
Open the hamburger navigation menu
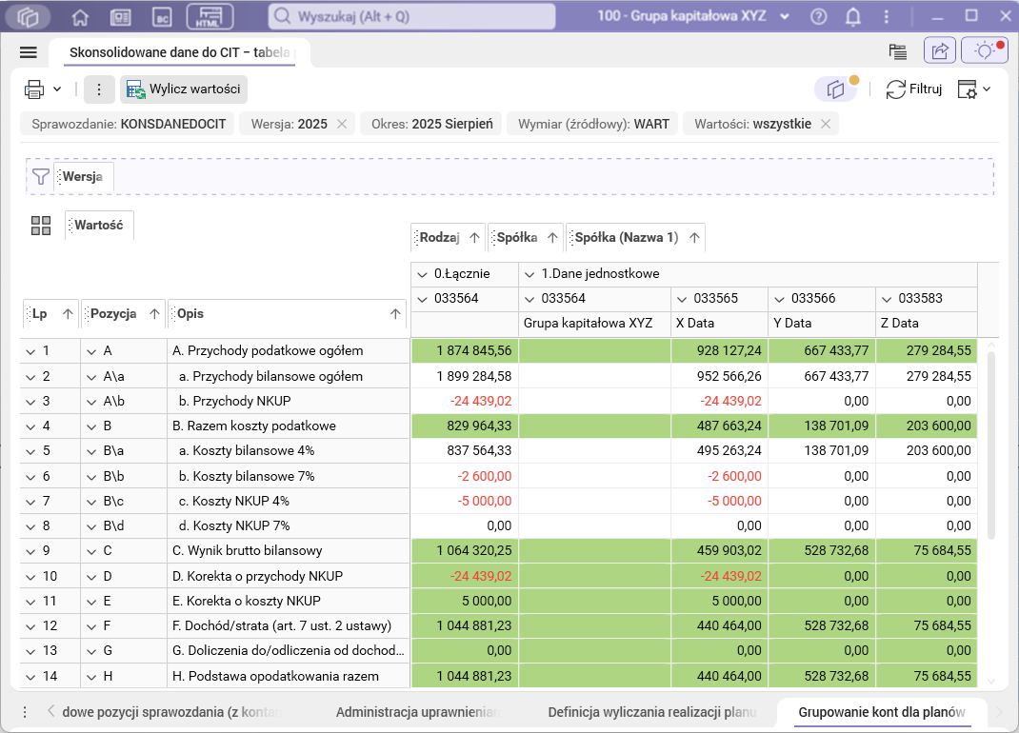click(x=29, y=52)
